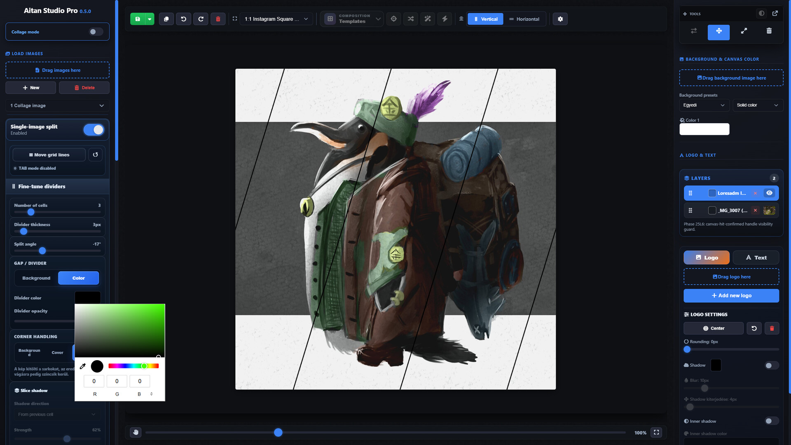The image size is (791, 445).
Task: Click the Center logo button
Action: tap(714, 328)
